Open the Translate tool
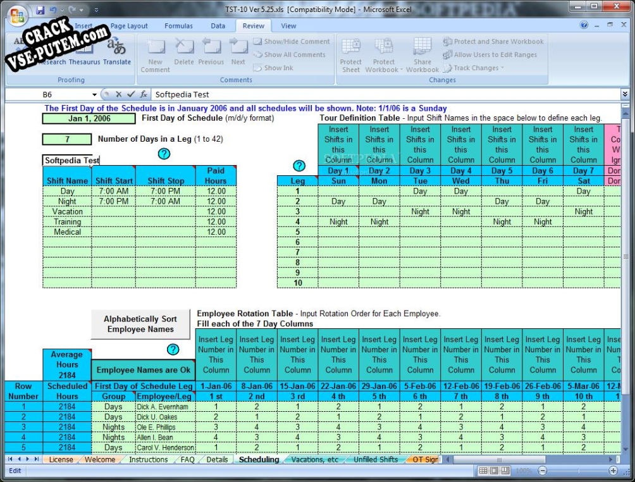Image resolution: width=635 pixels, height=482 pixels. pyautogui.click(x=116, y=53)
